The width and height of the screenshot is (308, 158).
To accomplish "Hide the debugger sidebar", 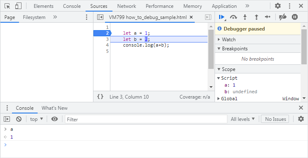I will (x=208, y=17).
